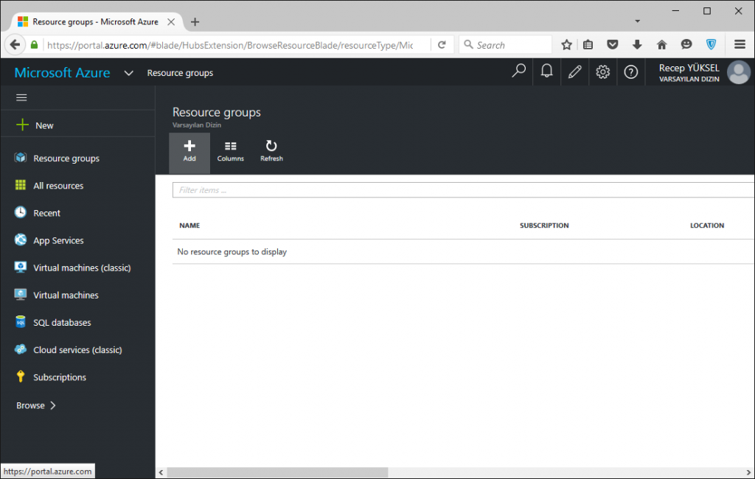This screenshot has width=755, height=479.
Task: Focus the Filter items input field
Action: [x=463, y=189]
